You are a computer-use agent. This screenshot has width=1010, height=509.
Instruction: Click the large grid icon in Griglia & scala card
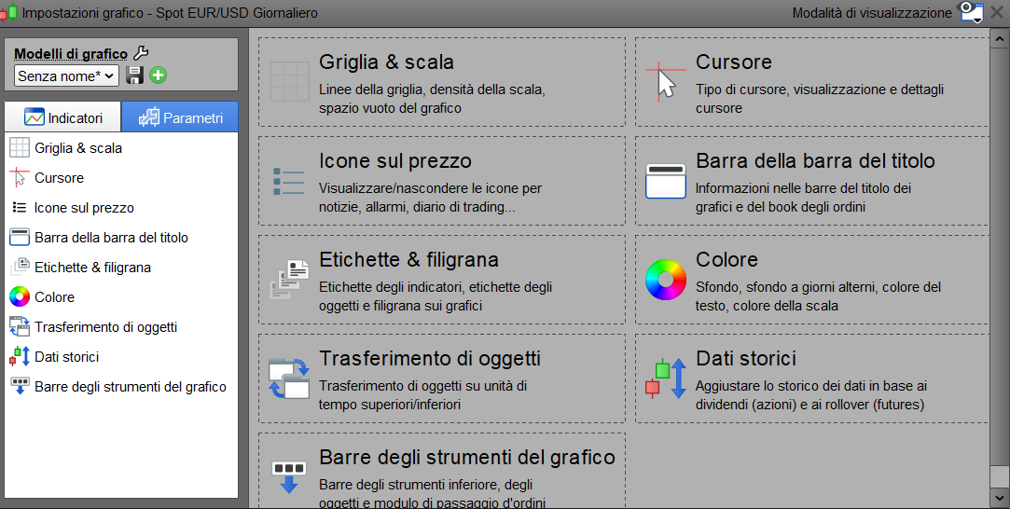coord(289,82)
